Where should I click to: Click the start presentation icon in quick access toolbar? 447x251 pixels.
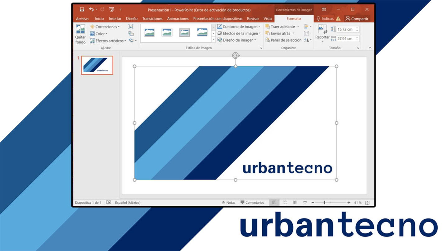point(112,10)
